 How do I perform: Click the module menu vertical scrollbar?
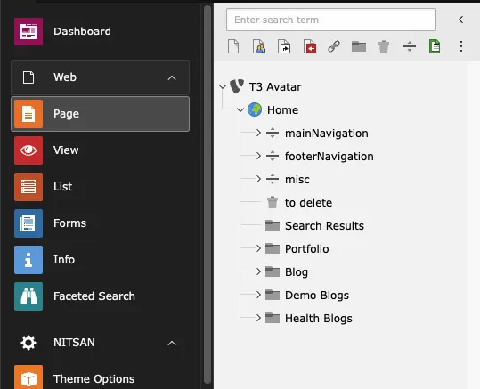pyautogui.click(x=207, y=194)
